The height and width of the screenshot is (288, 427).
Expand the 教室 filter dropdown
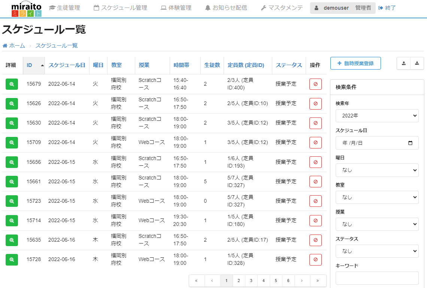[377, 197]
